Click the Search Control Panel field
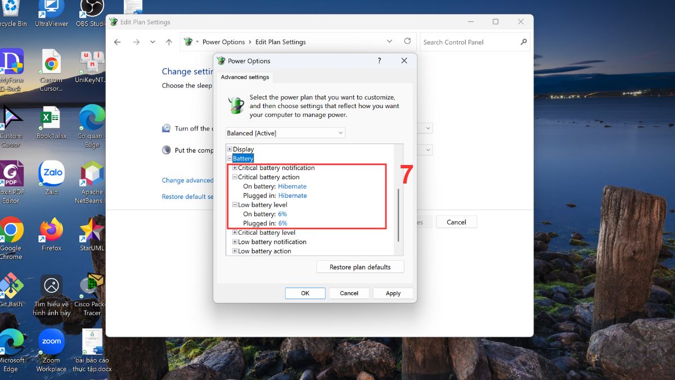675x380 pixels. point(470,42)
